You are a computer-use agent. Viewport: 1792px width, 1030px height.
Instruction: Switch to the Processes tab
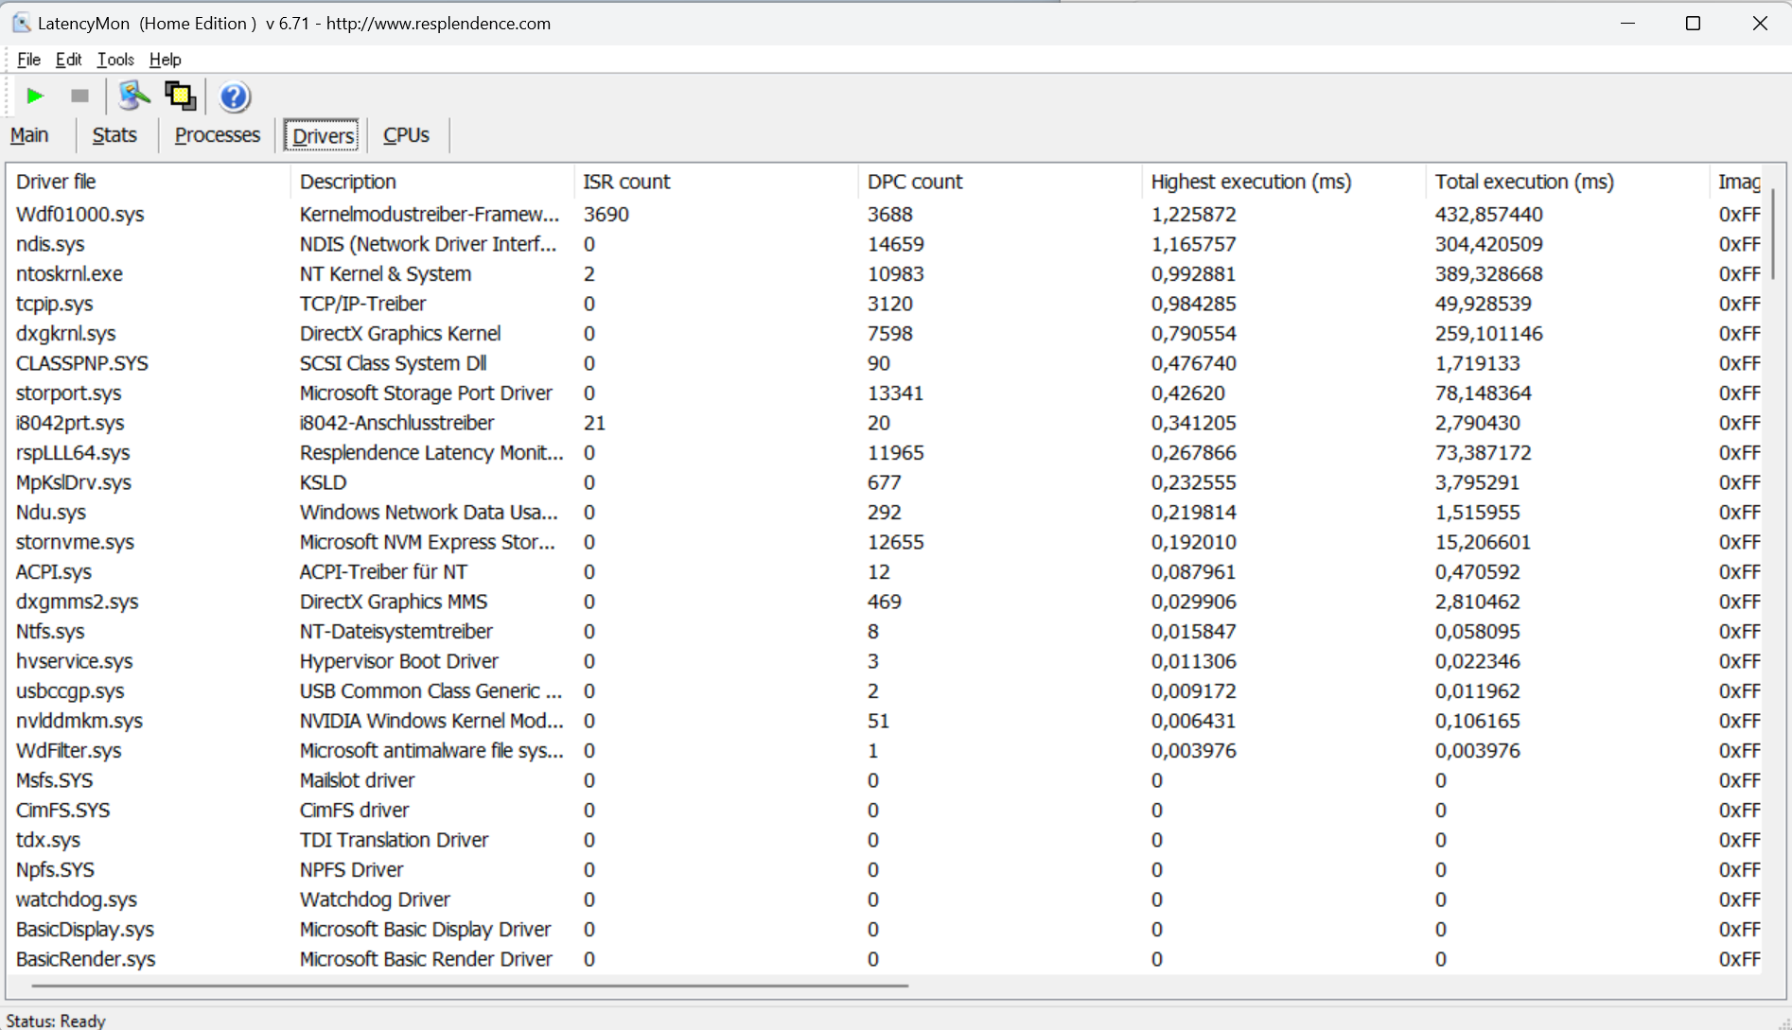pos(217,135)
